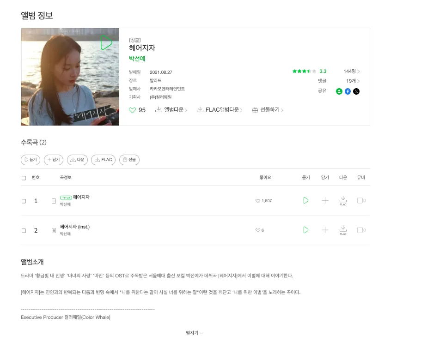
Task: Check the checkbox for track 1
Action: [x=24, y=201]
